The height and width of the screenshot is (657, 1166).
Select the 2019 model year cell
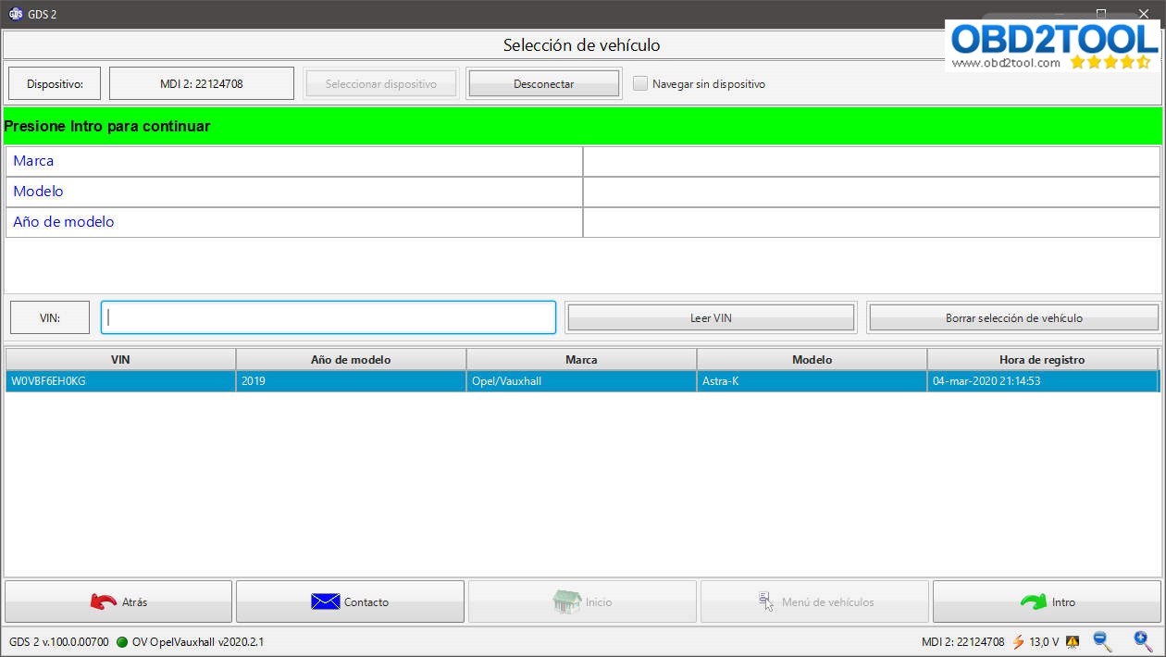tap(351, 380)
